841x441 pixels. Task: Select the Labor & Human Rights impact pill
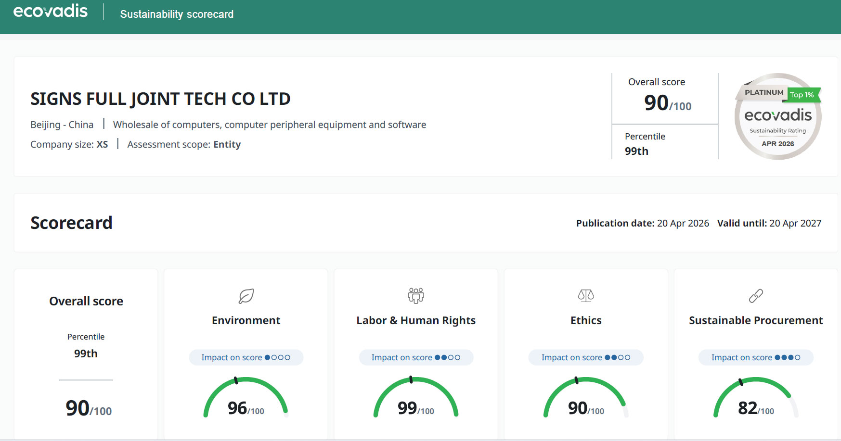[x=416, y=357]
